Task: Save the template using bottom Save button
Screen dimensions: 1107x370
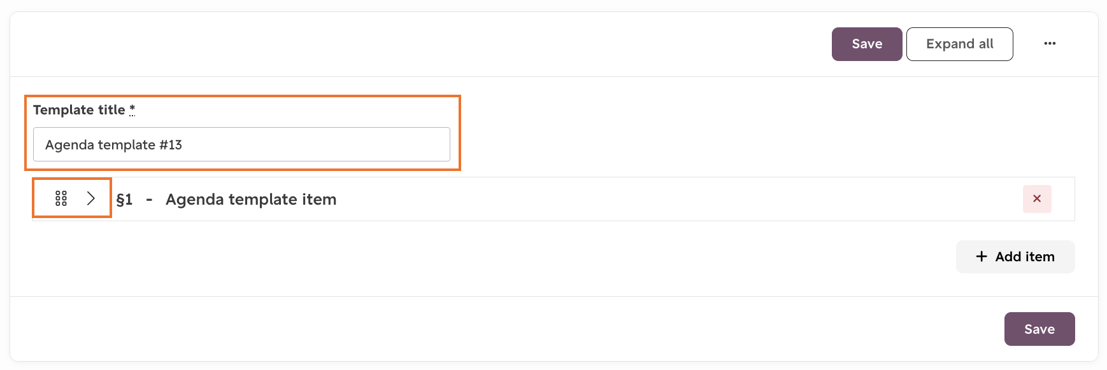Action: pos(1039,329)
